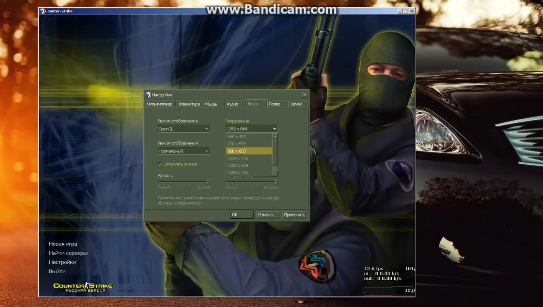This screenshot has height=307, width=543.
Task: Click the Отмена button
Action: click(x=268, y=215)
